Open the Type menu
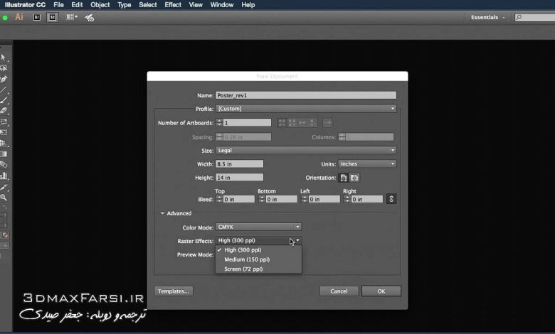 [x=125, y=5]
